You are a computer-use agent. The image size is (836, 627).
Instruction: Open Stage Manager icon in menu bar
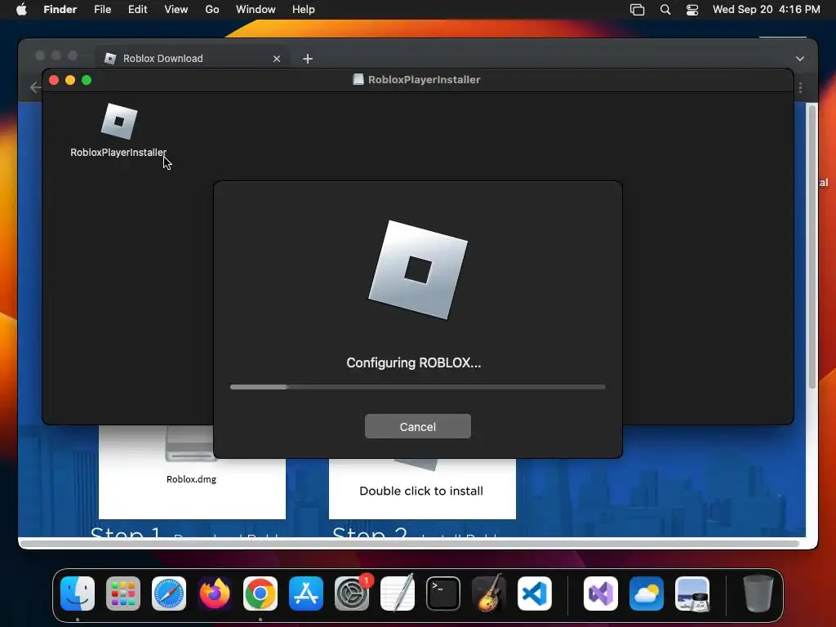pyautogui.click(x=637, y=10)
